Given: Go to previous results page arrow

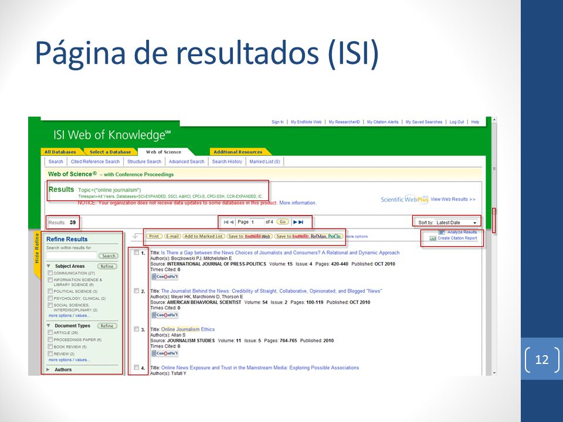Looking at the screenshot, I should click(x=232, y=222).
